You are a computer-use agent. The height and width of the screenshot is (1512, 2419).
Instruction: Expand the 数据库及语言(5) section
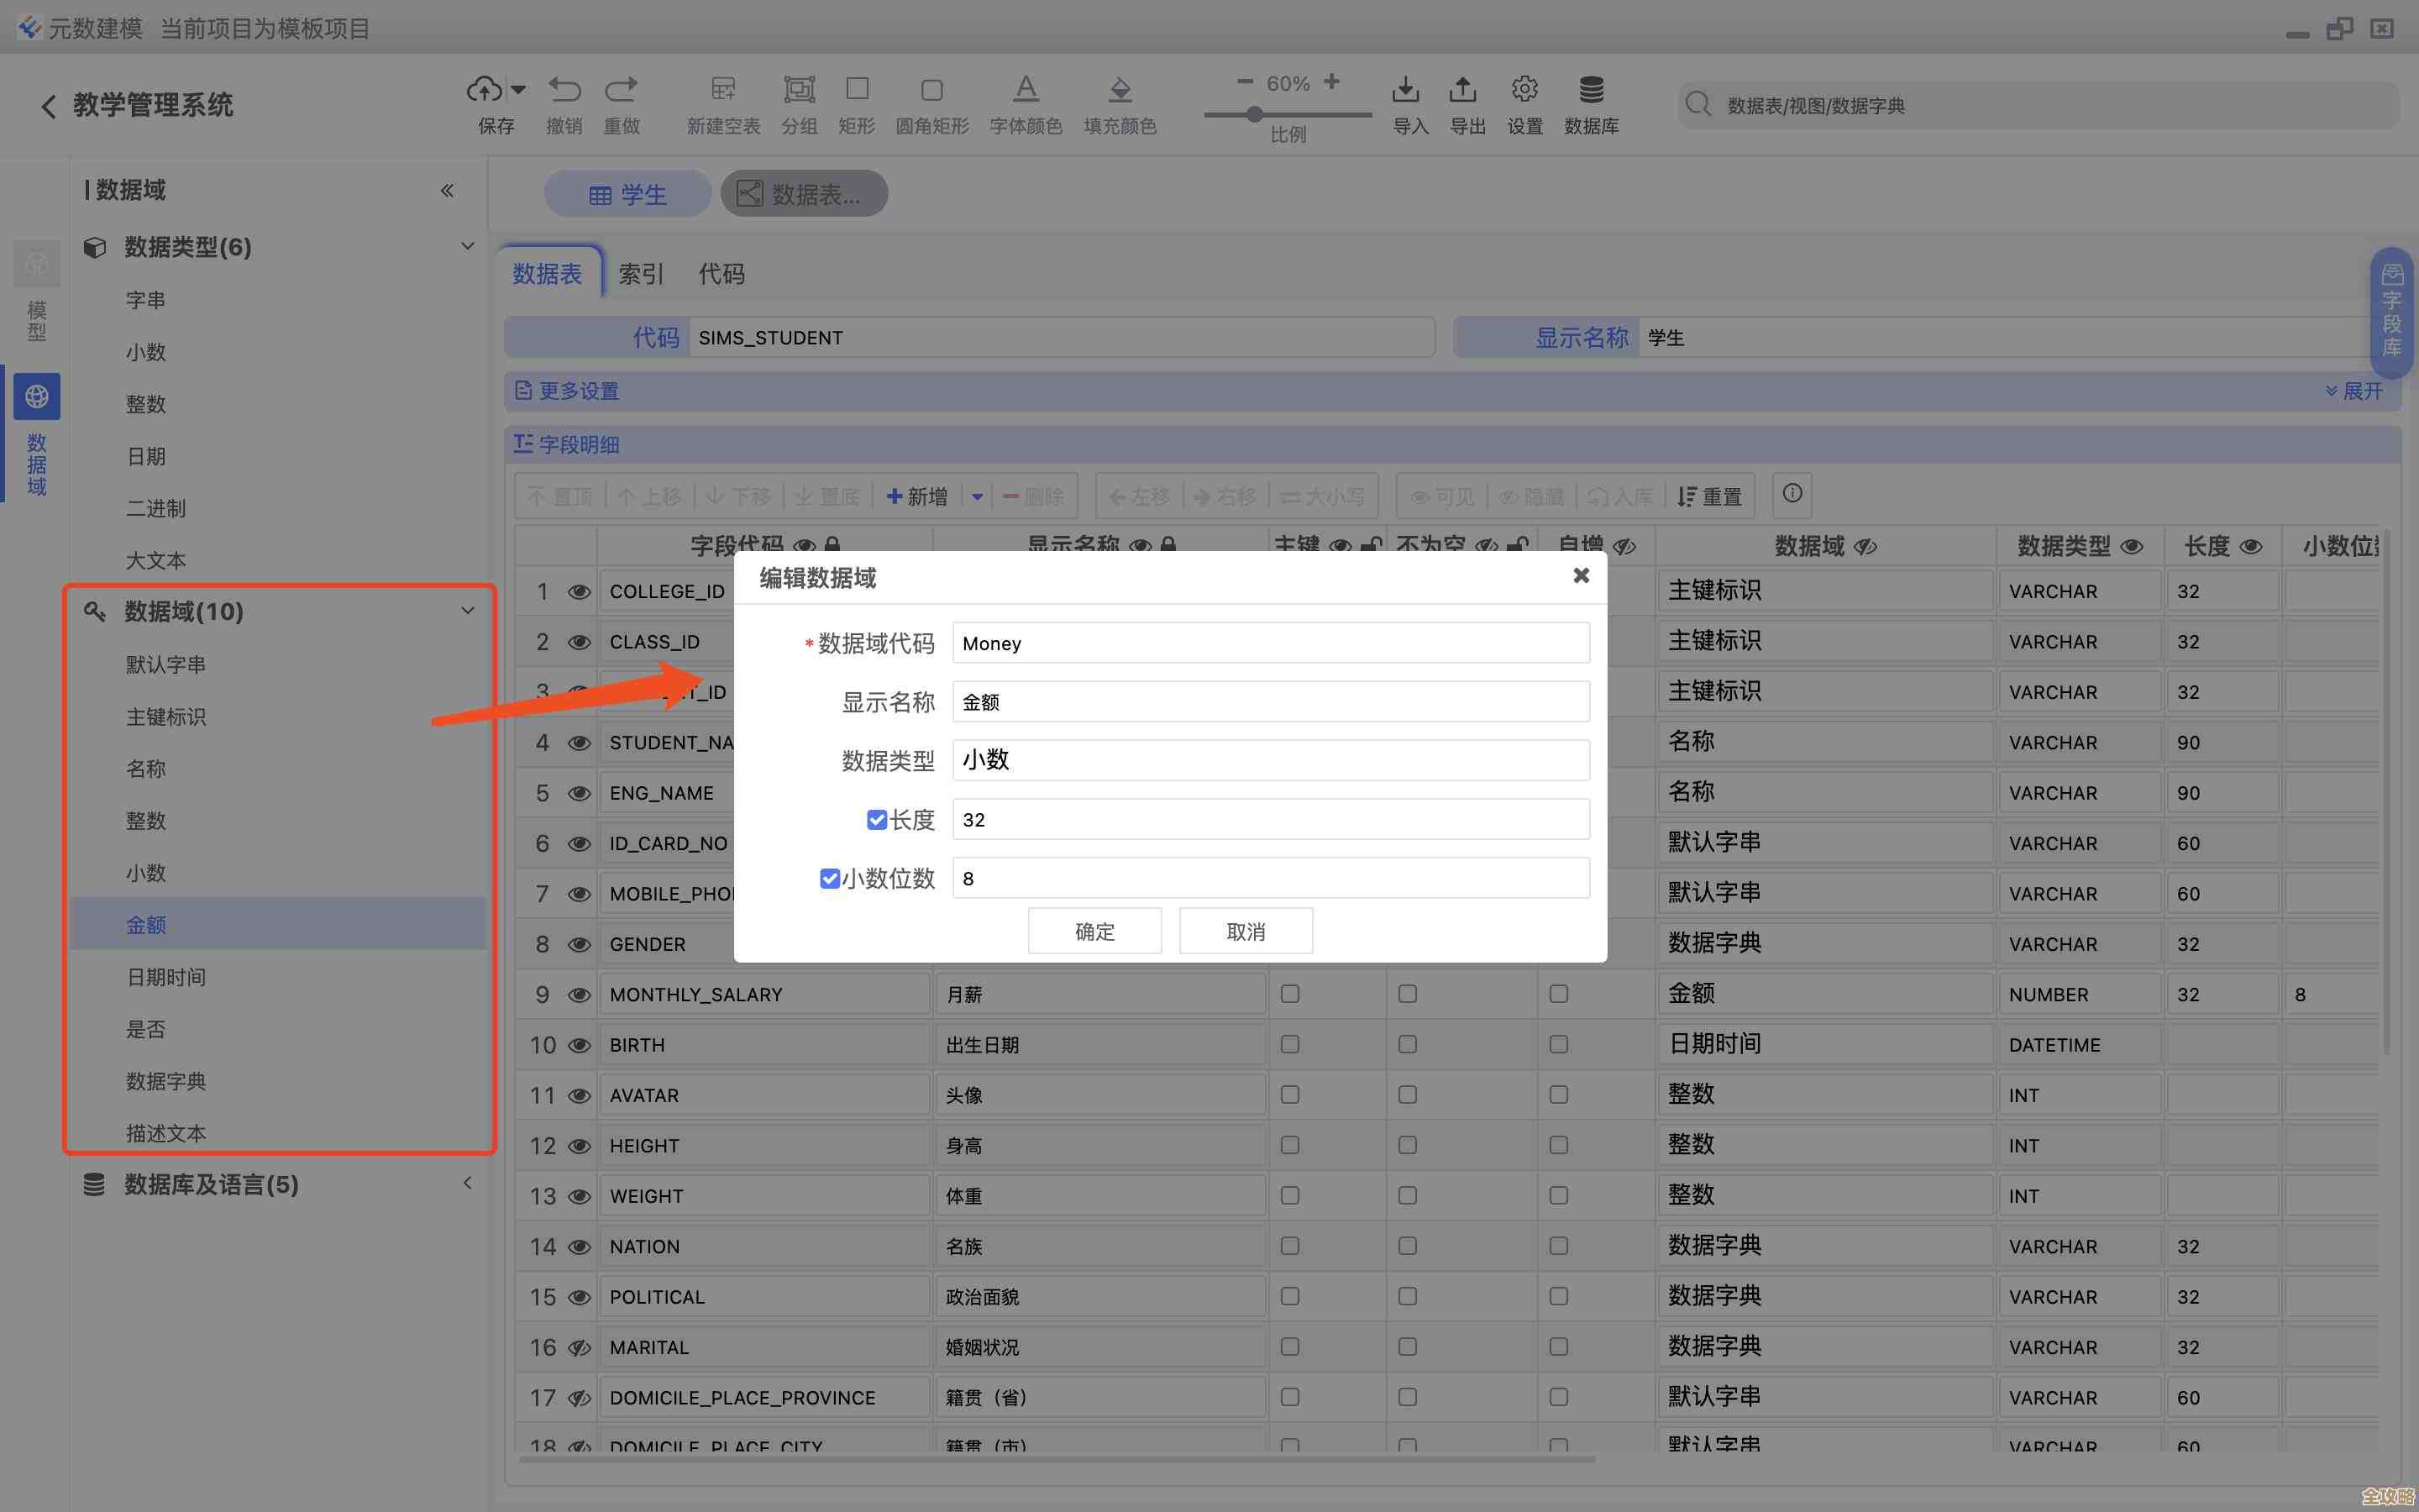[x=467, y=1184]
